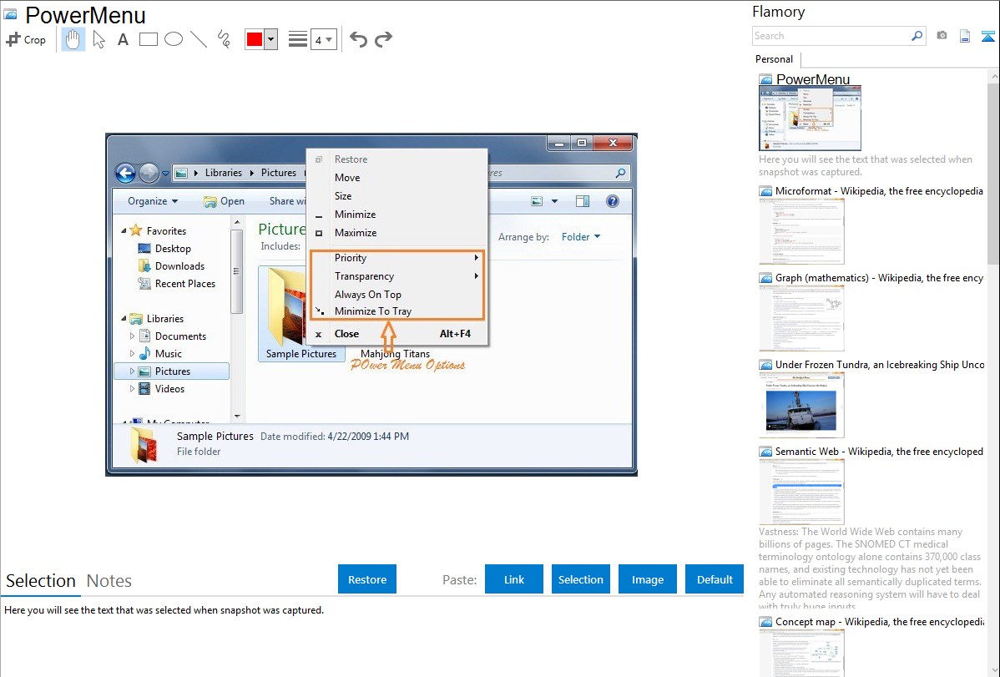
Task: Choose Always On Top from the menu
Action: tap(368, 295)
